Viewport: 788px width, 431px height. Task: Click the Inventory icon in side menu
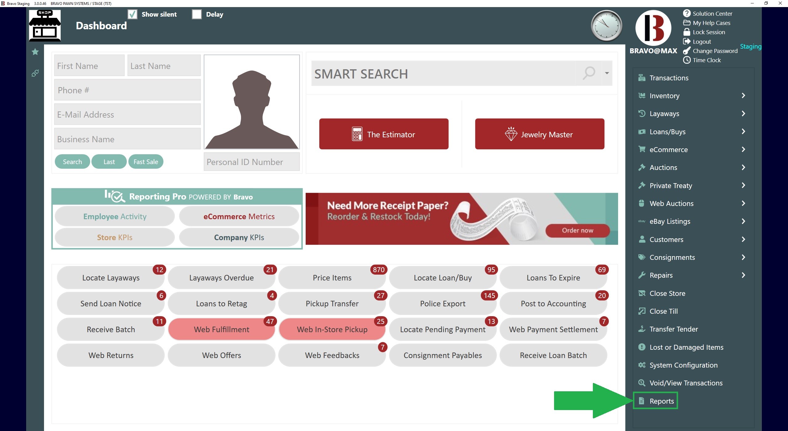point(642,95)
